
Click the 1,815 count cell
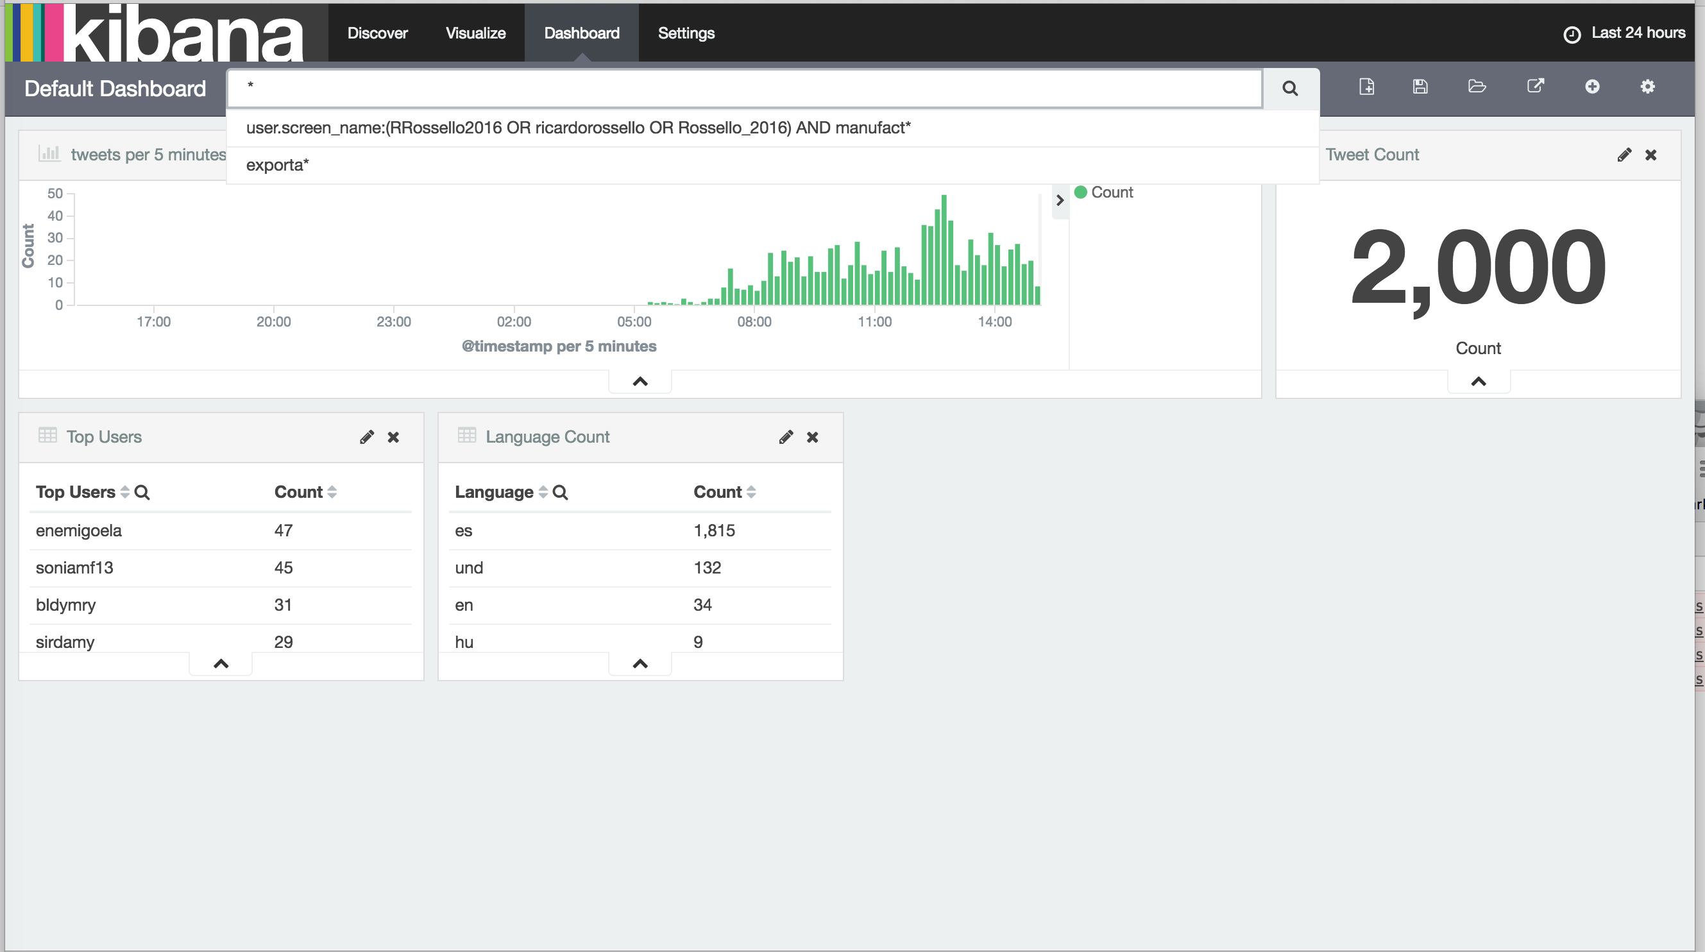point(714,531)
